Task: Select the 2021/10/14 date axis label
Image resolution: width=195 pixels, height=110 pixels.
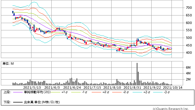Action: [x=173, y=88]
